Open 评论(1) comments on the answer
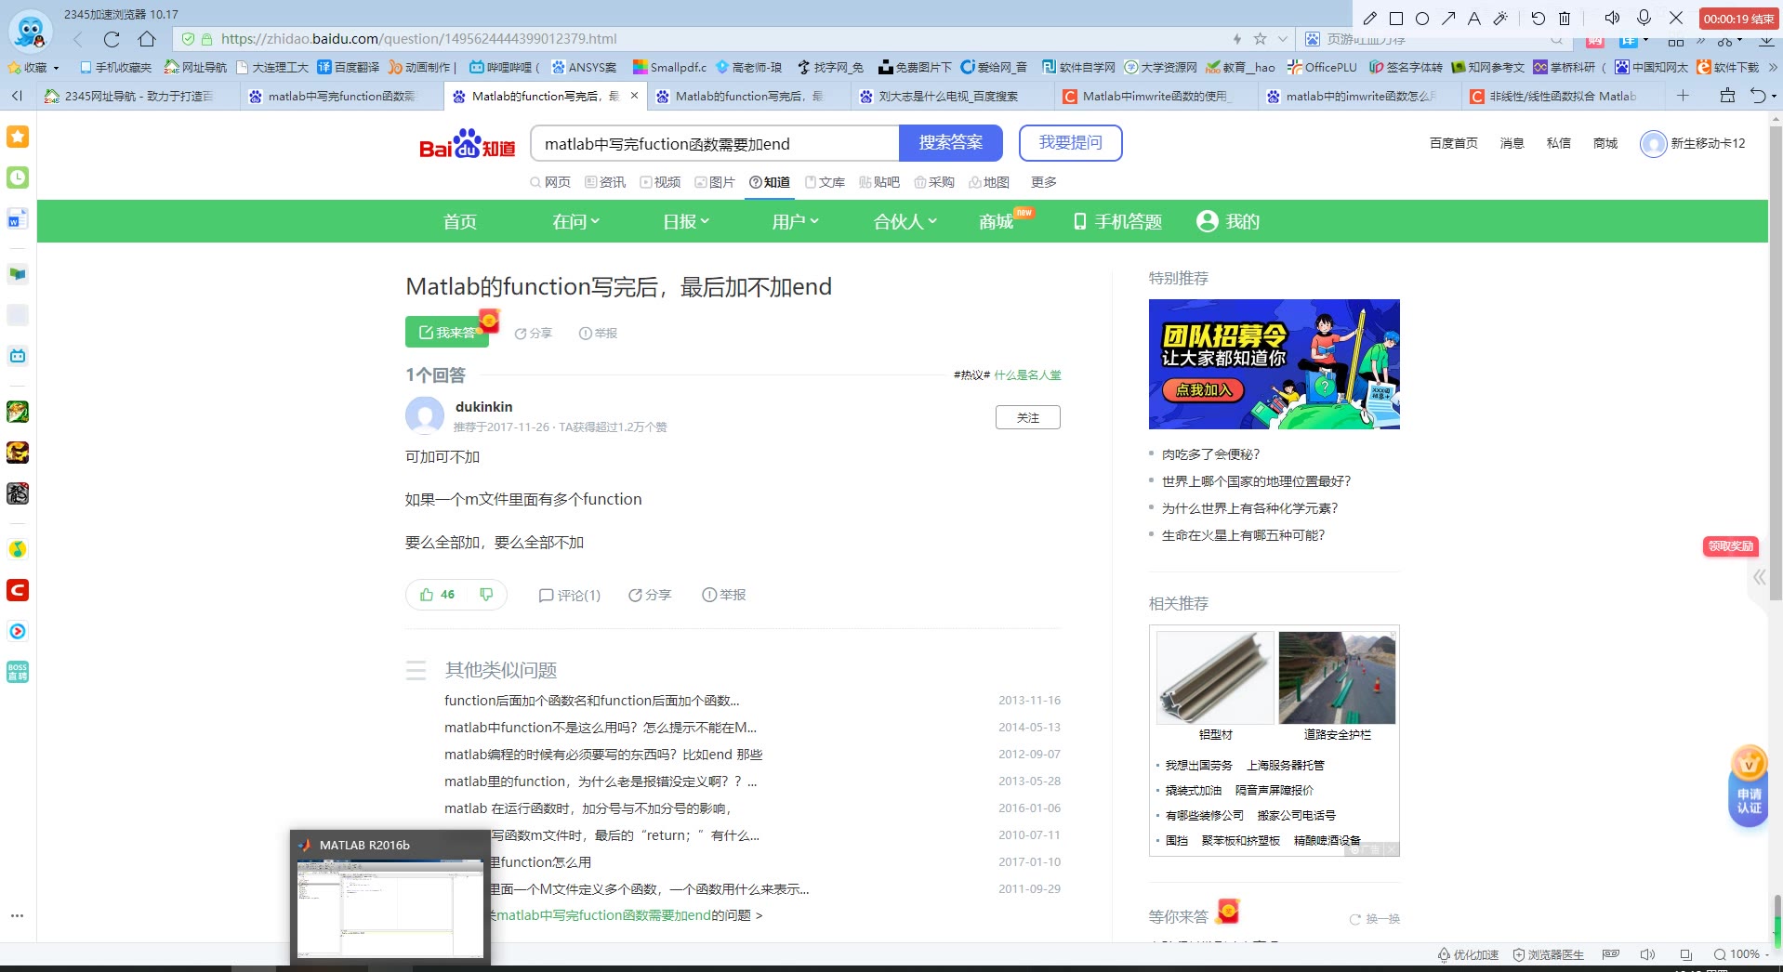Screen dimensions: 1783x972 (570, 595)
